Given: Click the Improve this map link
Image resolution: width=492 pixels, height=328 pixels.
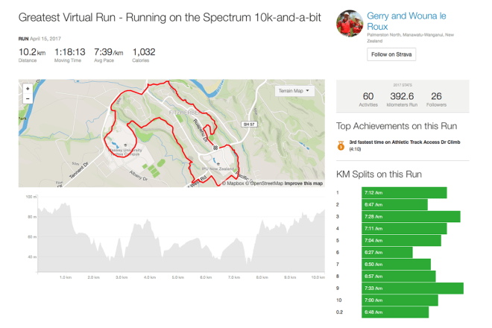Looking at the screenshot, I should click(303, 183).
